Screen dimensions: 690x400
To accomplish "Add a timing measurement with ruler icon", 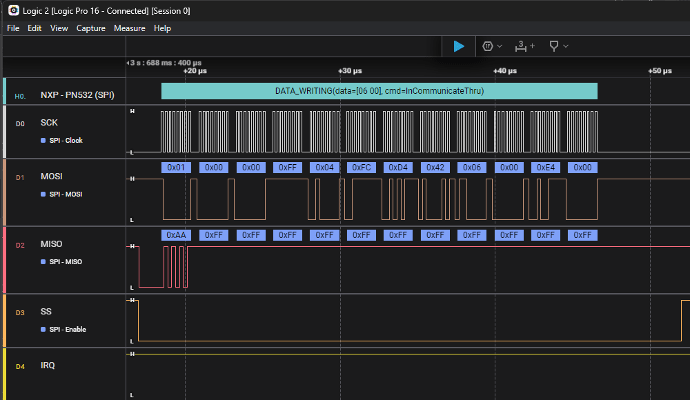I will tap(521, 46).
